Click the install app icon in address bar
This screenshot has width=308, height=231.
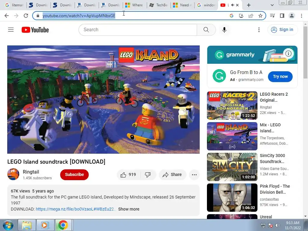coord(241,16)
